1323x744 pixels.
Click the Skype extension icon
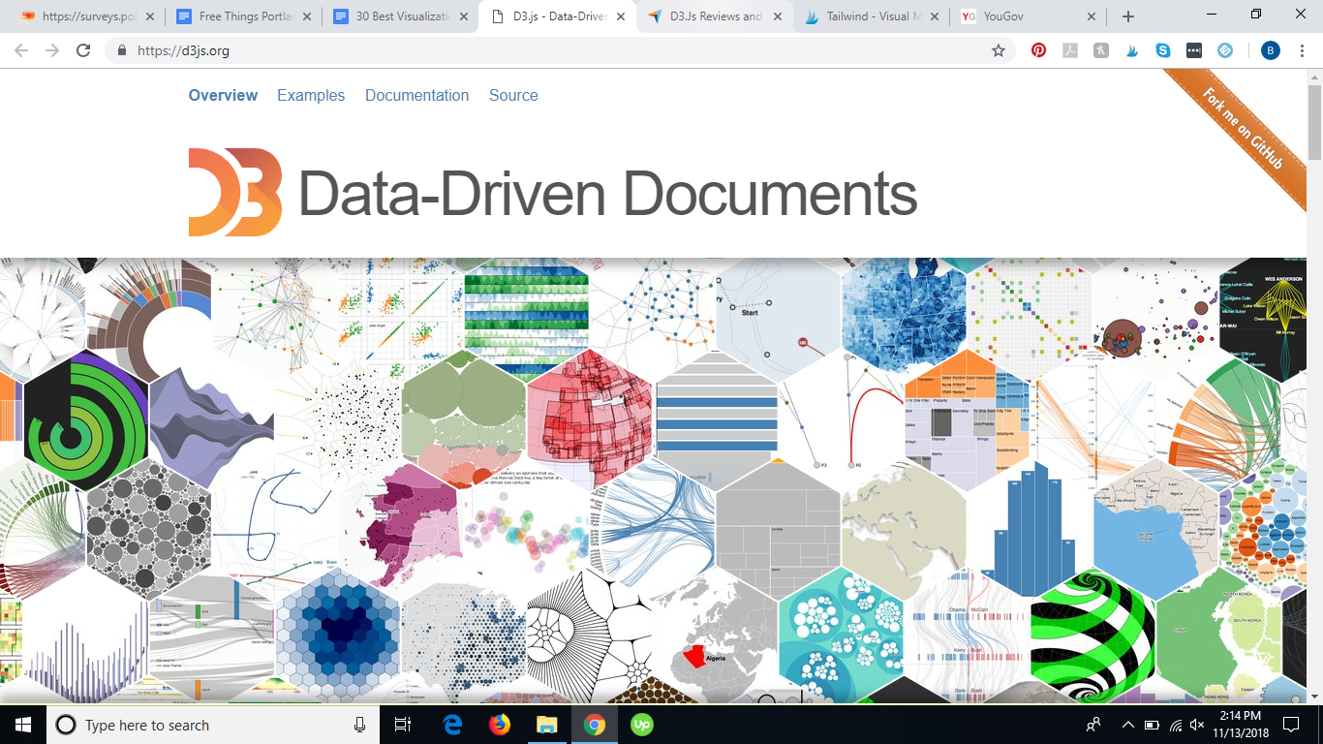(1163, 50)
